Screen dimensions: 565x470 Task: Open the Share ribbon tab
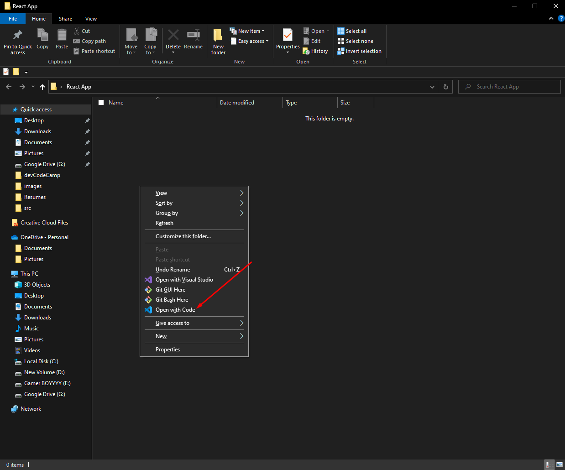tap(65, 18)
